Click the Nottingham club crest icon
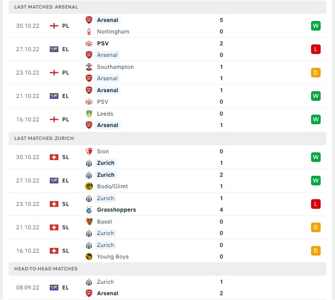 point(89,32)
